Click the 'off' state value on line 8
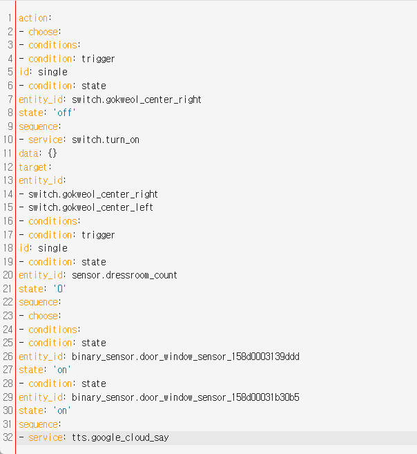Image resolution: width=417 pixels, height=454 pixels. pyautogui.click(x=64, y=113)
